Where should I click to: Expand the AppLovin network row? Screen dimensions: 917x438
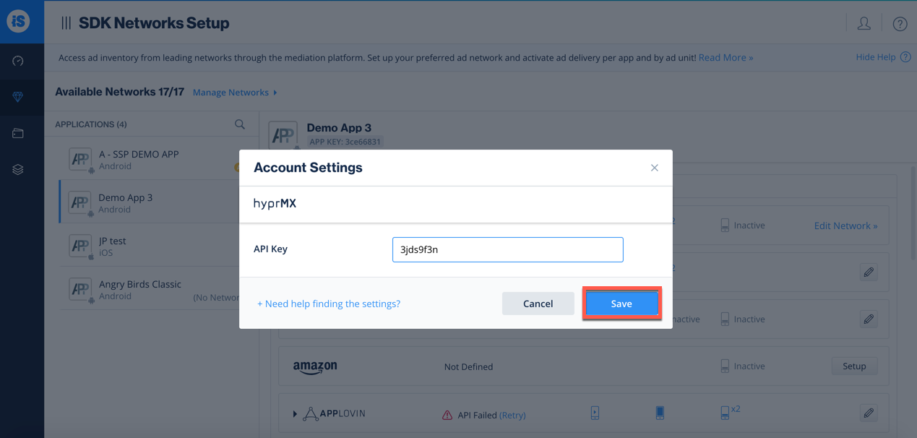295,414
